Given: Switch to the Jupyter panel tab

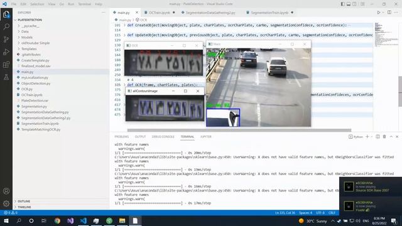Looking at the screenshot, I should pyautogui.click(x=206, y=137).
